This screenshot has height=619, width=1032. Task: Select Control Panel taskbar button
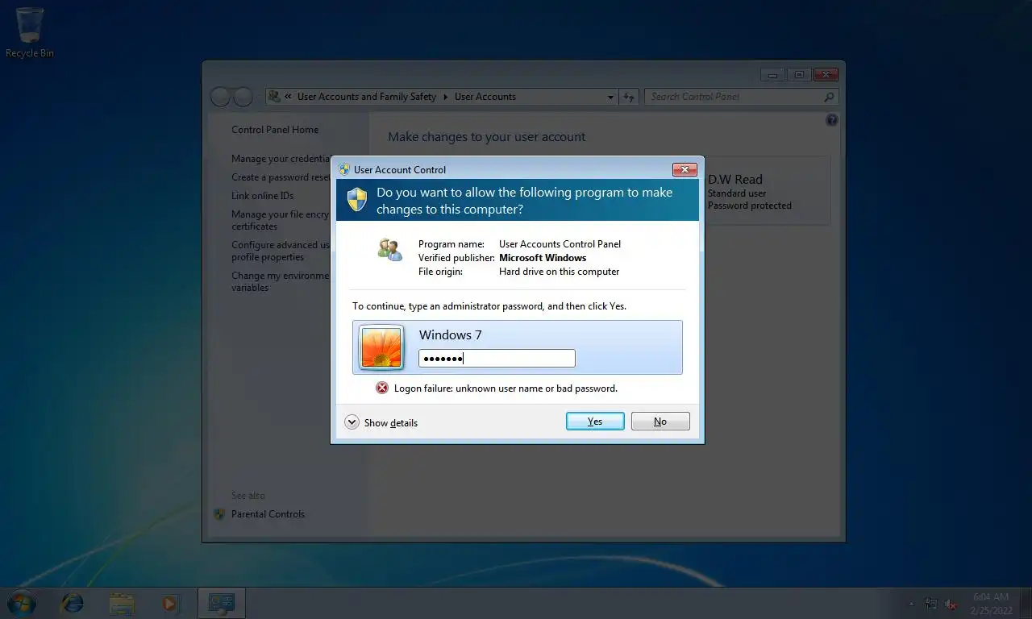(221, 603)
